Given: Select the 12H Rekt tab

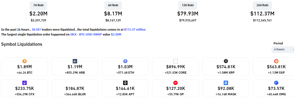Looking at the screenshot, I should (x=188, y=5).
